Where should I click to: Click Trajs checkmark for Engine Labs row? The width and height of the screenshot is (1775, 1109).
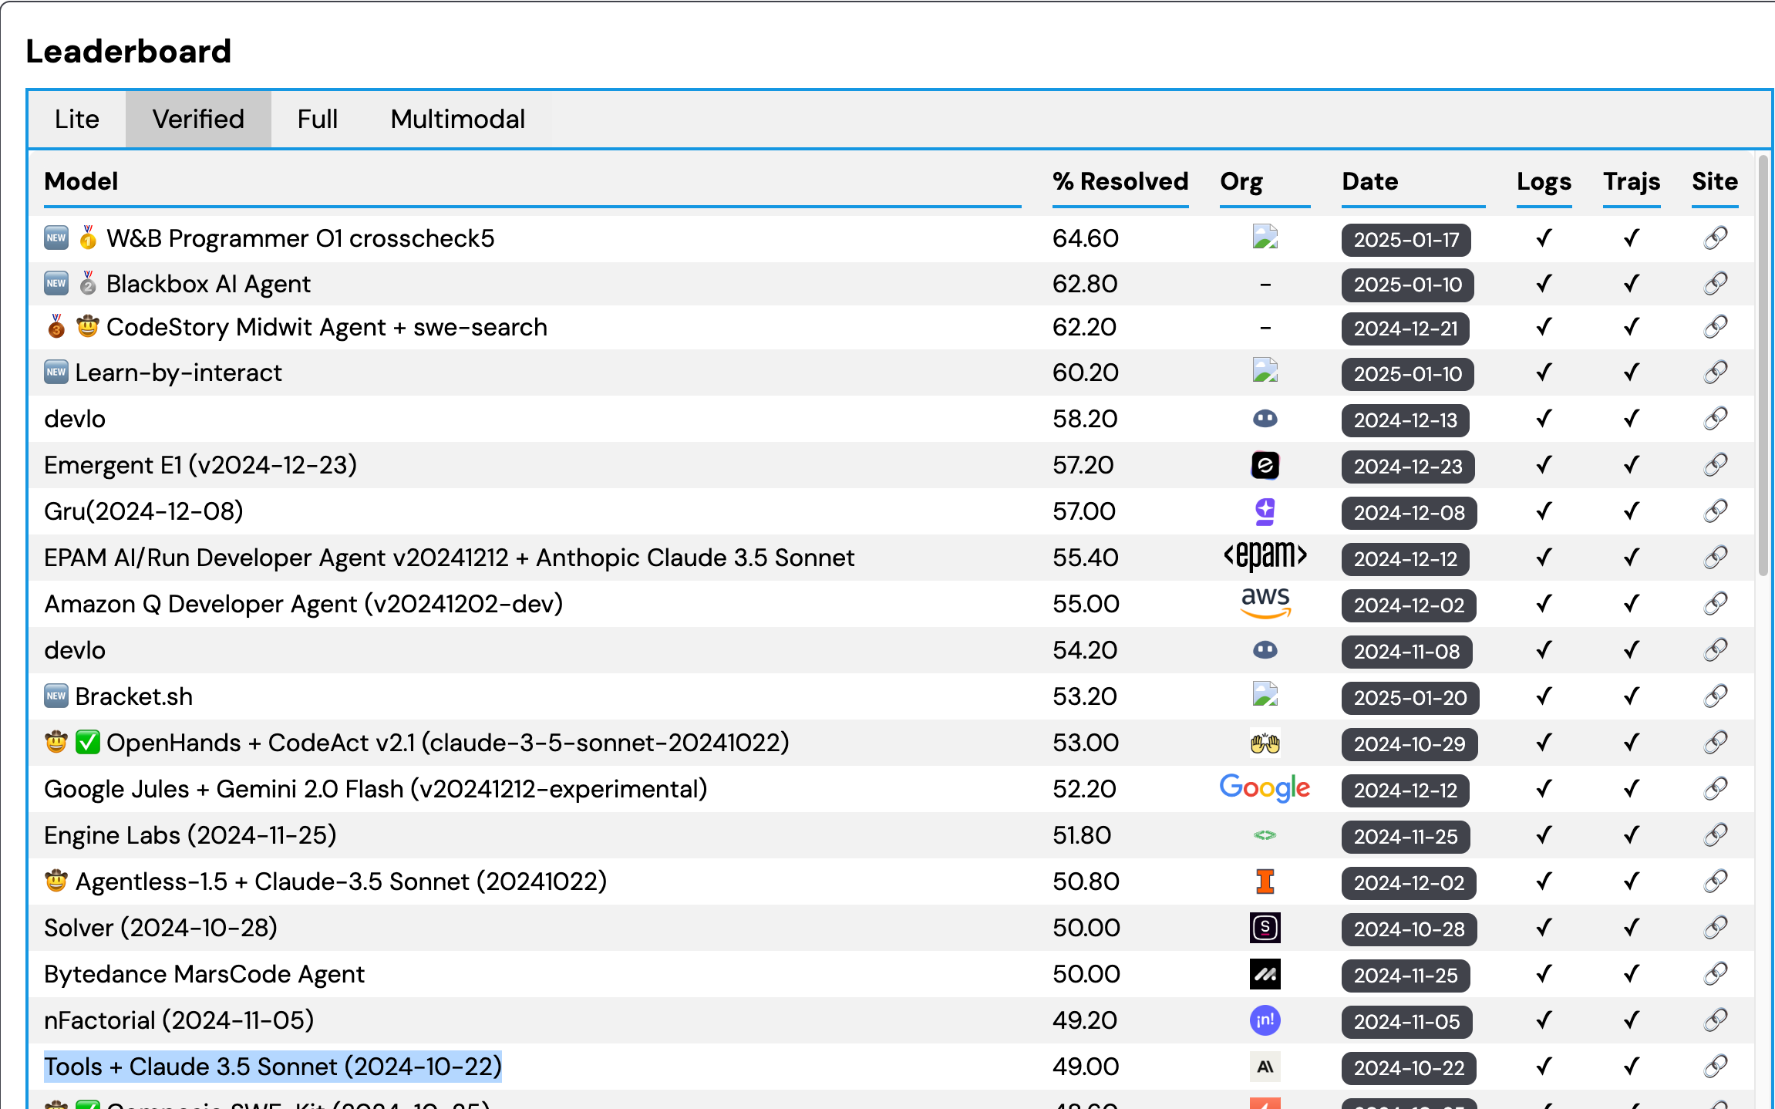pos(1632,835)
